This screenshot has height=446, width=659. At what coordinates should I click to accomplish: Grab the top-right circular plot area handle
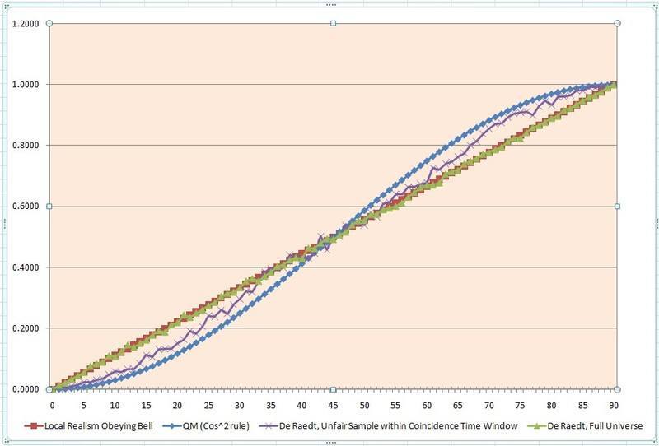pos(617,23)
